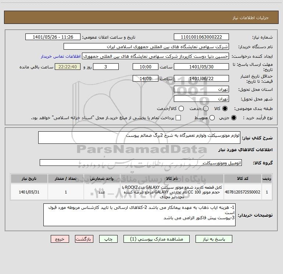Click the ساعت باقی مانده label
This screenshot has width=283, height=274.
tap(36, 67)
